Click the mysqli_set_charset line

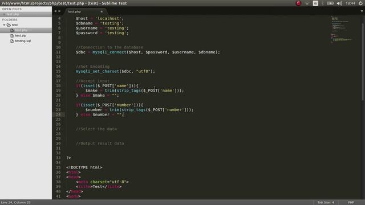115,71
